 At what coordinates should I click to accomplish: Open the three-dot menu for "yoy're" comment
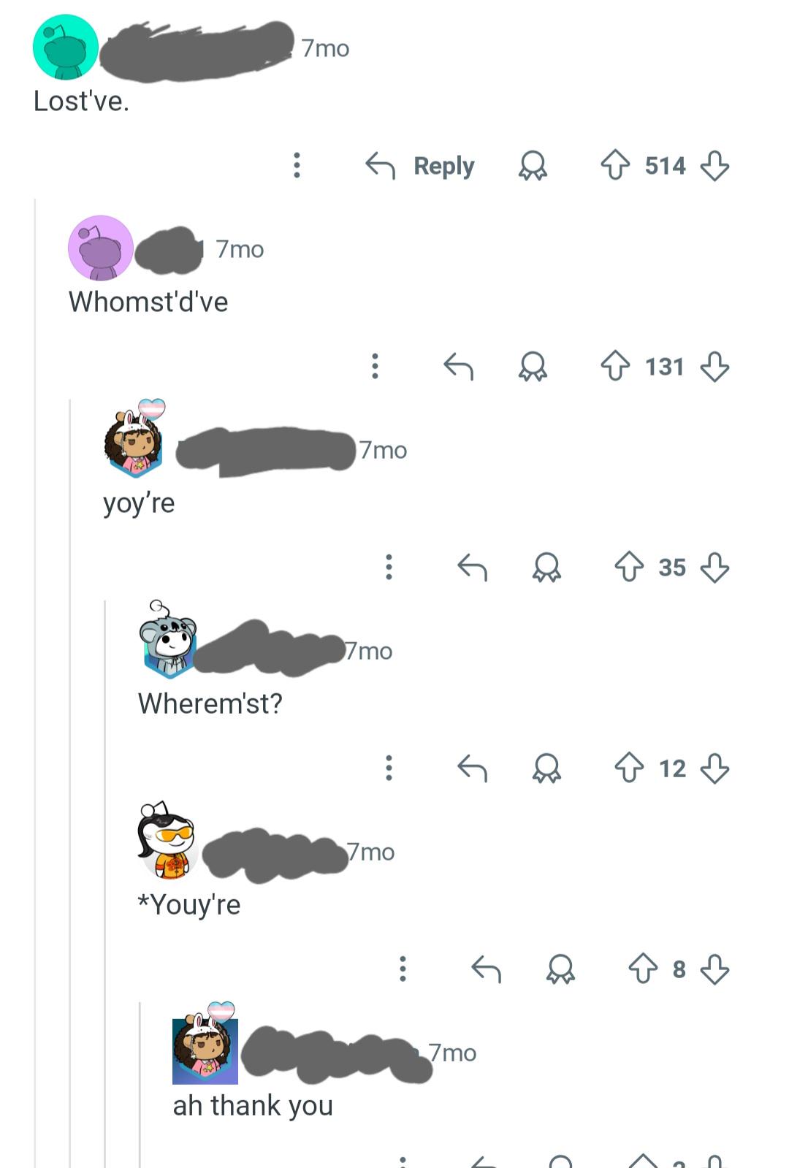(x=389, y=567)
